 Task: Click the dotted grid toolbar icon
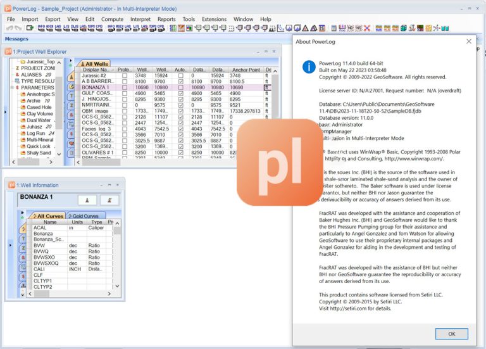(x=231, y=29)
